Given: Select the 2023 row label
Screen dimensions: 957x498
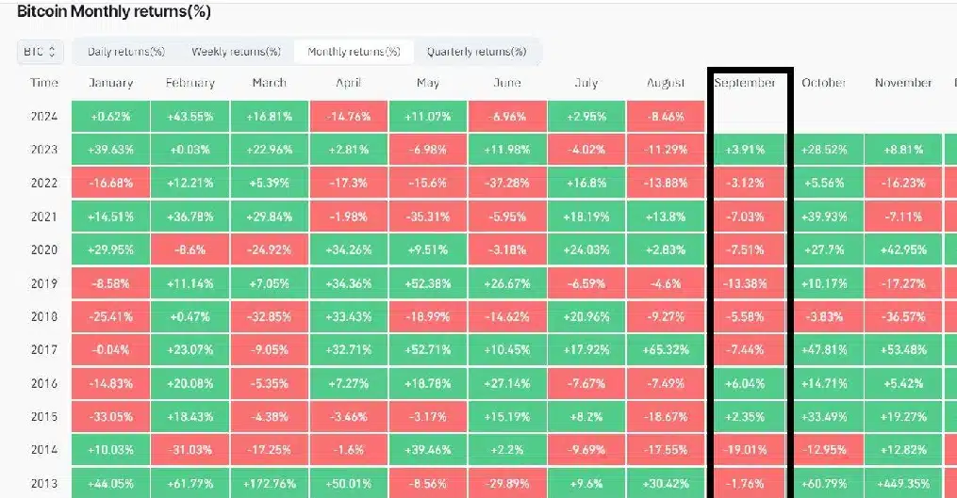Looking at the screenshot, I should [x=44, y=150].
